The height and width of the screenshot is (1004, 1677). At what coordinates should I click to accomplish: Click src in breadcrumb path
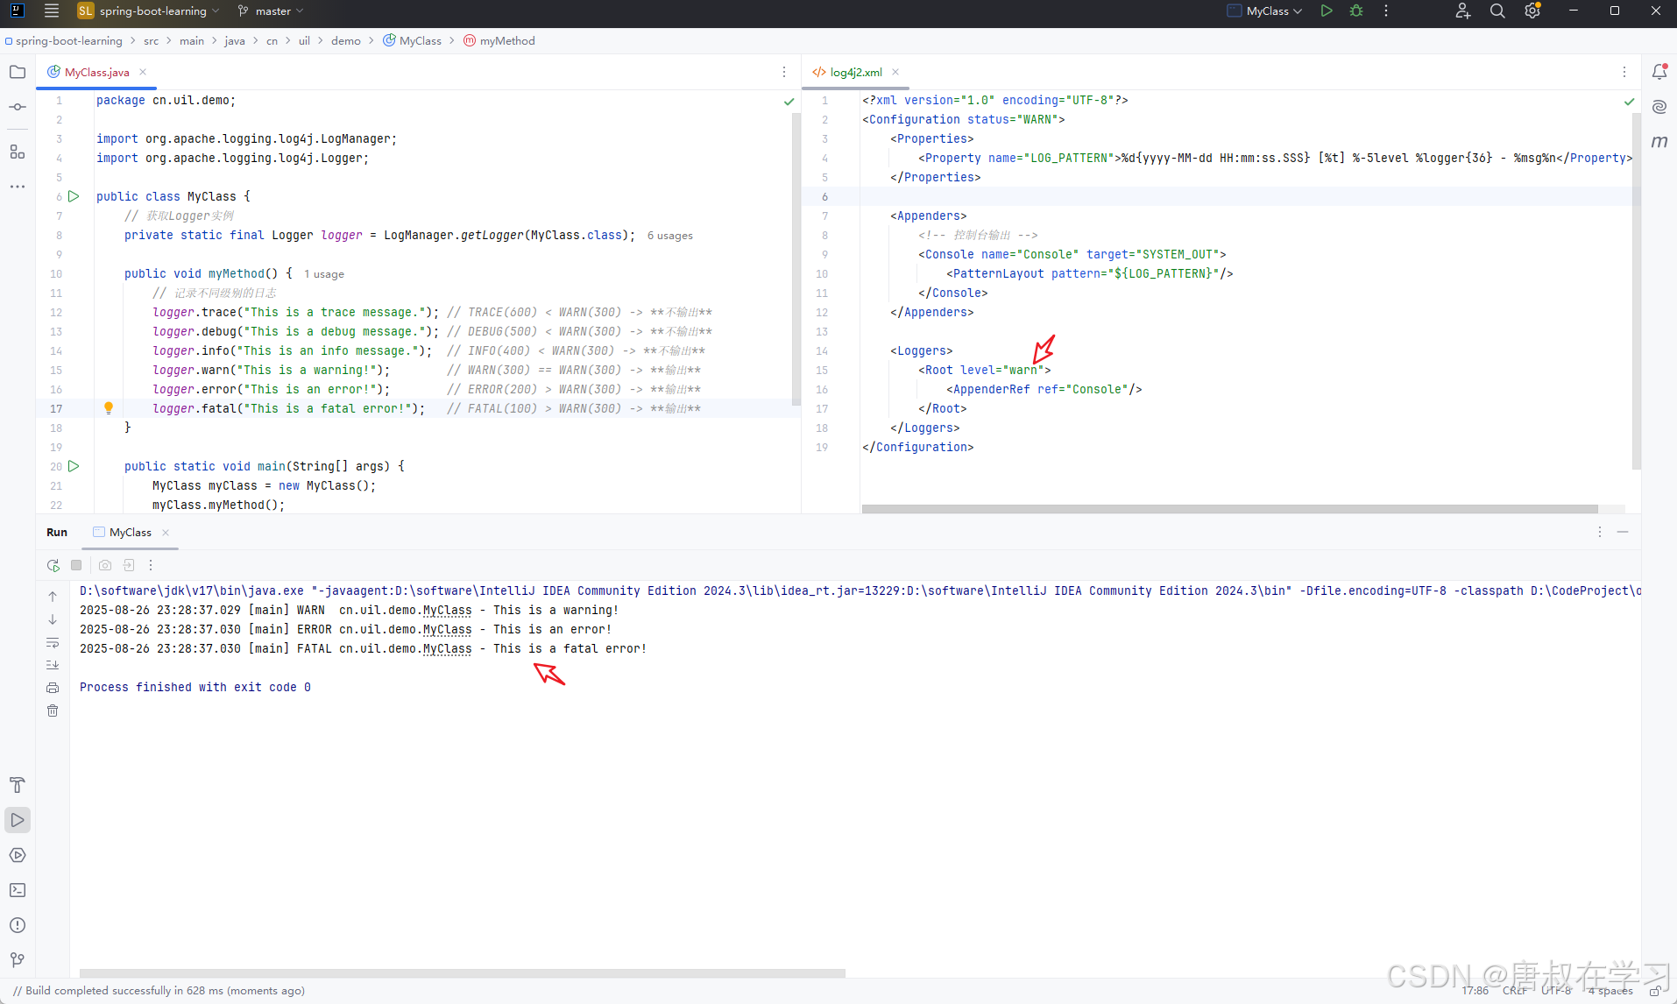tap(151, 41)
